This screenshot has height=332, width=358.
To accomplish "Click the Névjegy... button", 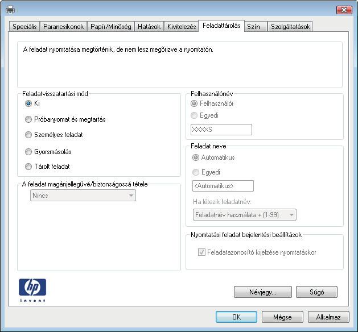I will pos(263,292).
